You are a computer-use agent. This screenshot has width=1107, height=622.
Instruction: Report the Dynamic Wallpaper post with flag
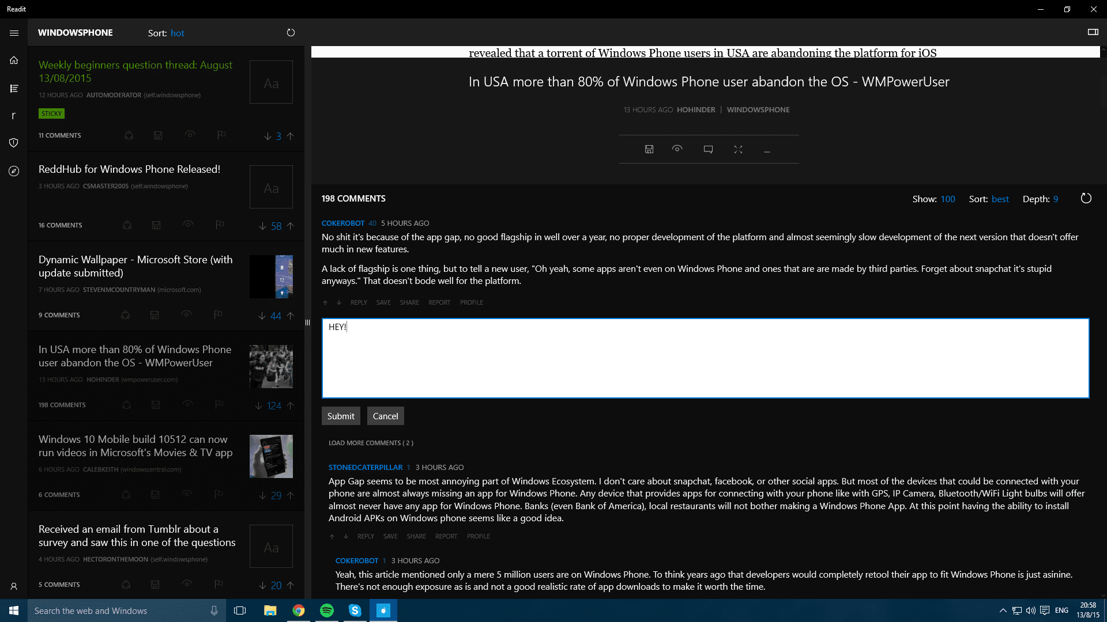click(217, 314)
